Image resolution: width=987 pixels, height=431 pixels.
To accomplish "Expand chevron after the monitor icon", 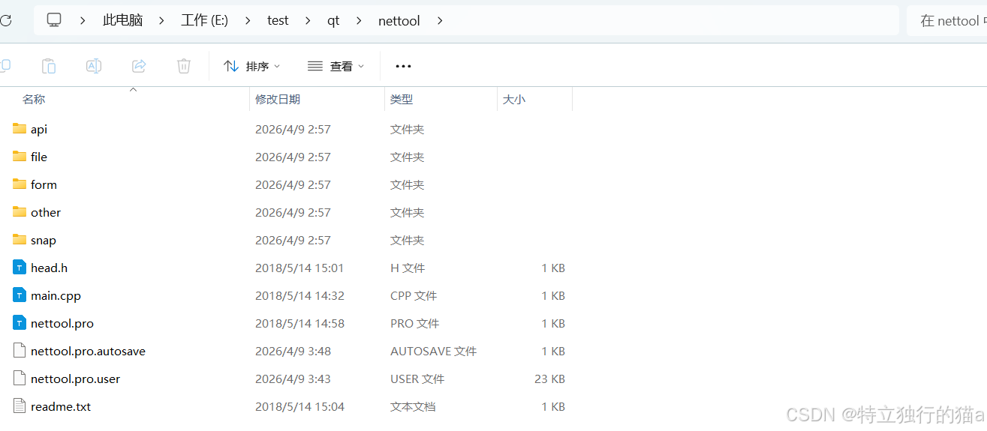I will tap(83, 20).
